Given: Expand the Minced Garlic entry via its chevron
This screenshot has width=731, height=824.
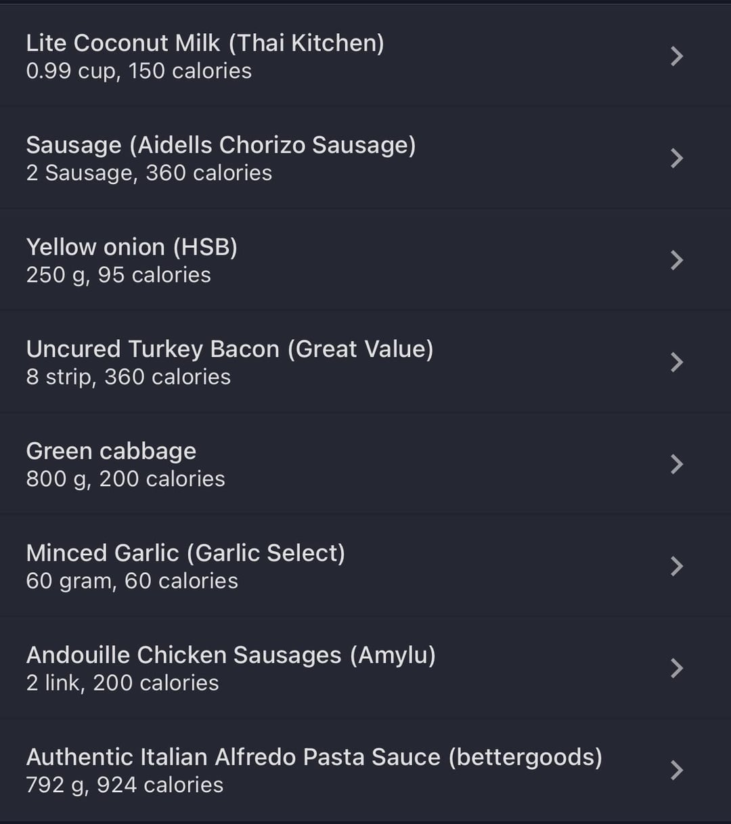Looking at the screenshot, I should coord(676,566).
